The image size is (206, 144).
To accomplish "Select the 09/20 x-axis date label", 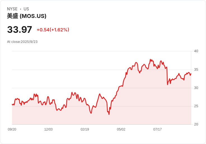I will click(12, 129).
